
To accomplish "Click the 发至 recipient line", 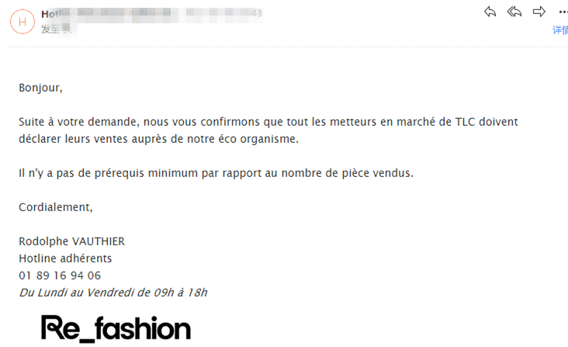I will [50, 29].
